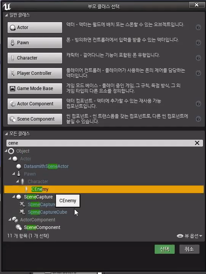206x274 pixels.
Task: Clear the class search with X icon
Action: tap(197, 143)
